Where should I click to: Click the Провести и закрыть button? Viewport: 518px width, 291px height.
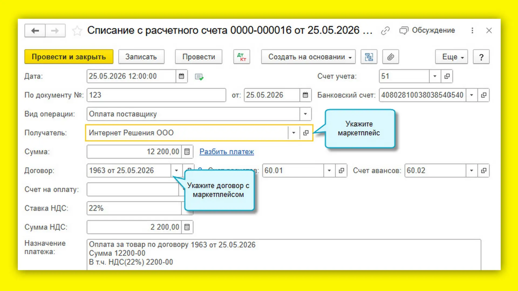69,57
